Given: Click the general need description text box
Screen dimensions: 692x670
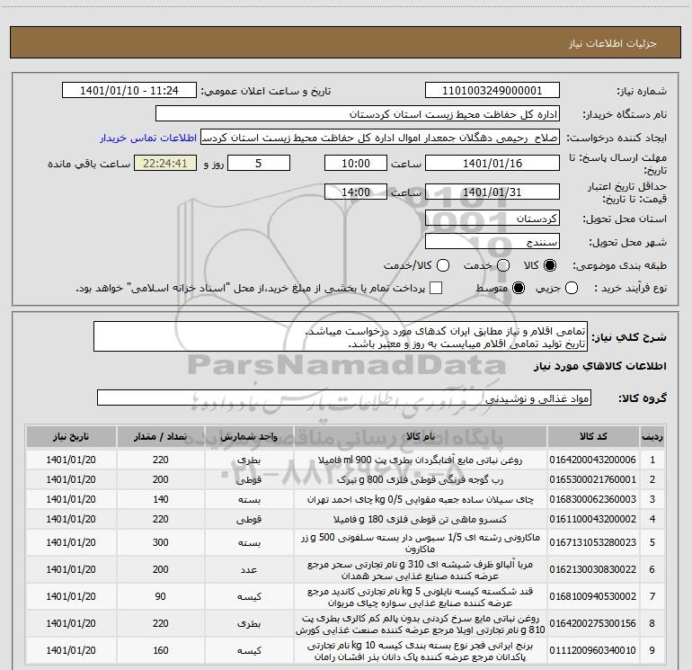Looking at the screenshot, I should tap(341, 337).
